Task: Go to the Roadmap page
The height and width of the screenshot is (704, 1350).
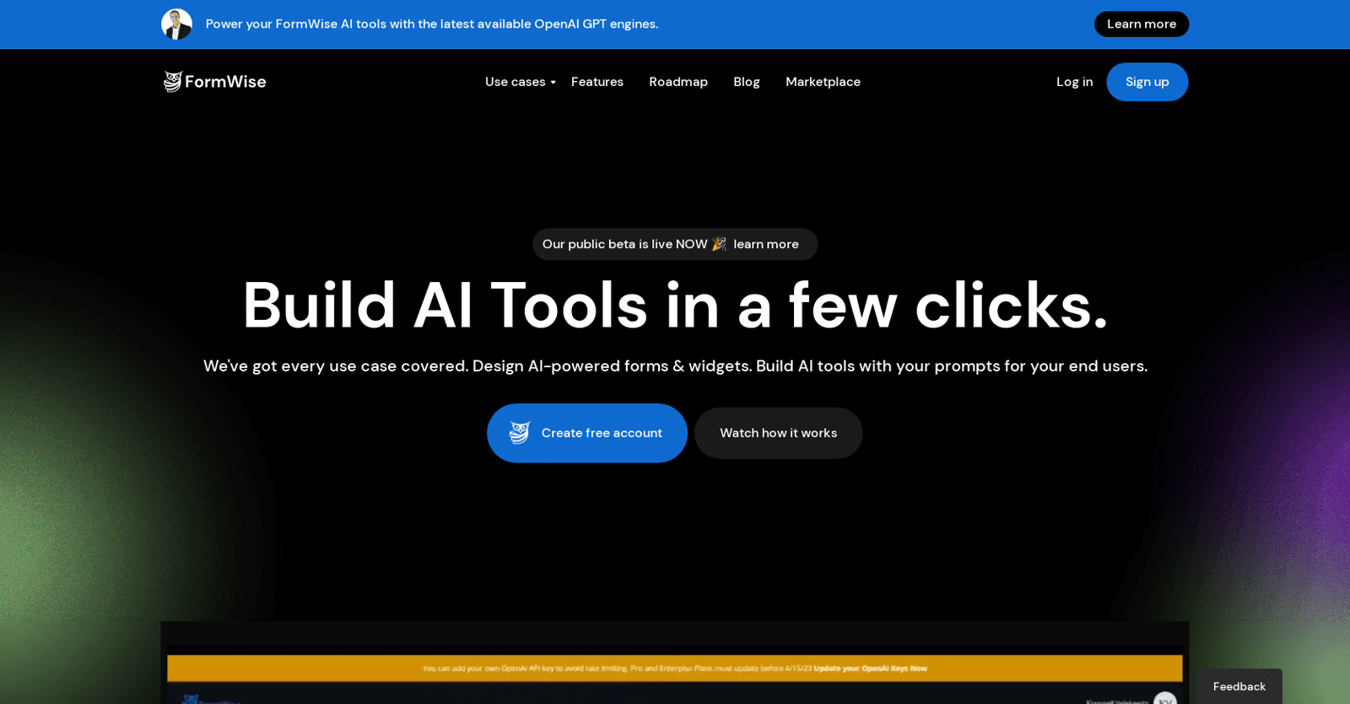Action: click(678, 82)
